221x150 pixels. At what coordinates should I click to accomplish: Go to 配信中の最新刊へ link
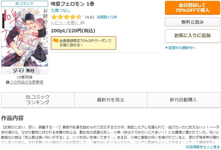click(182, 48)
